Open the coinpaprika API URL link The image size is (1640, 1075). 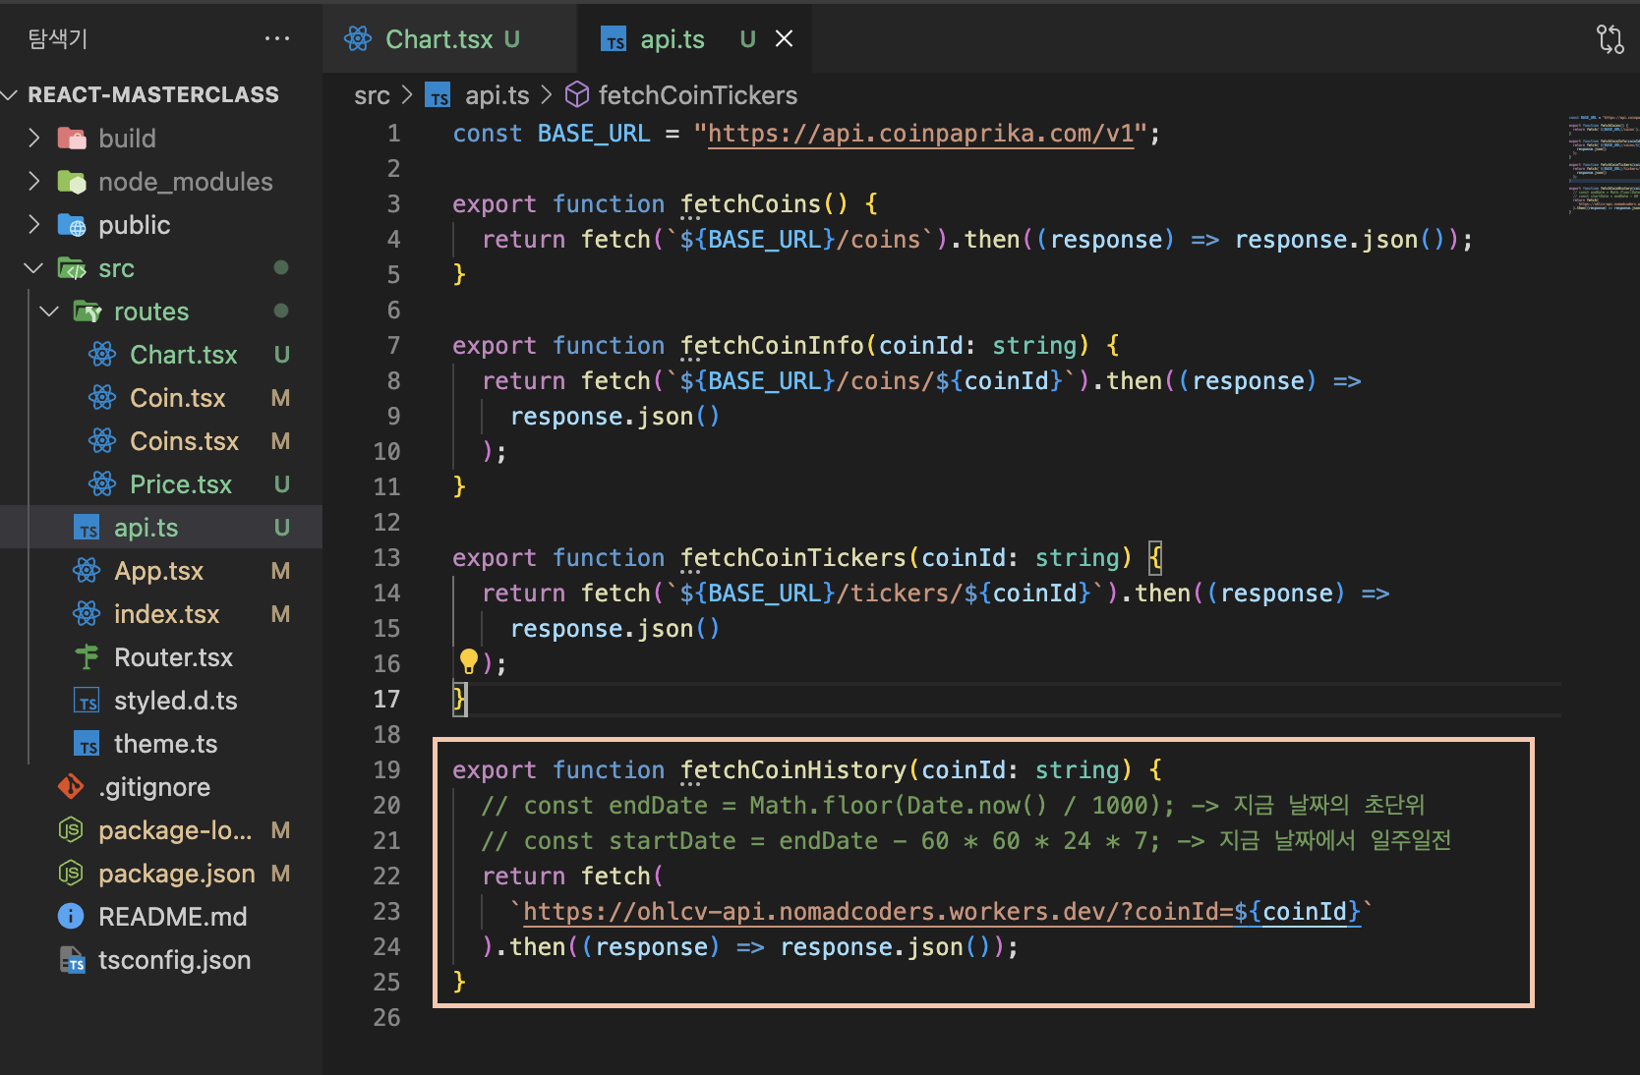920,134
